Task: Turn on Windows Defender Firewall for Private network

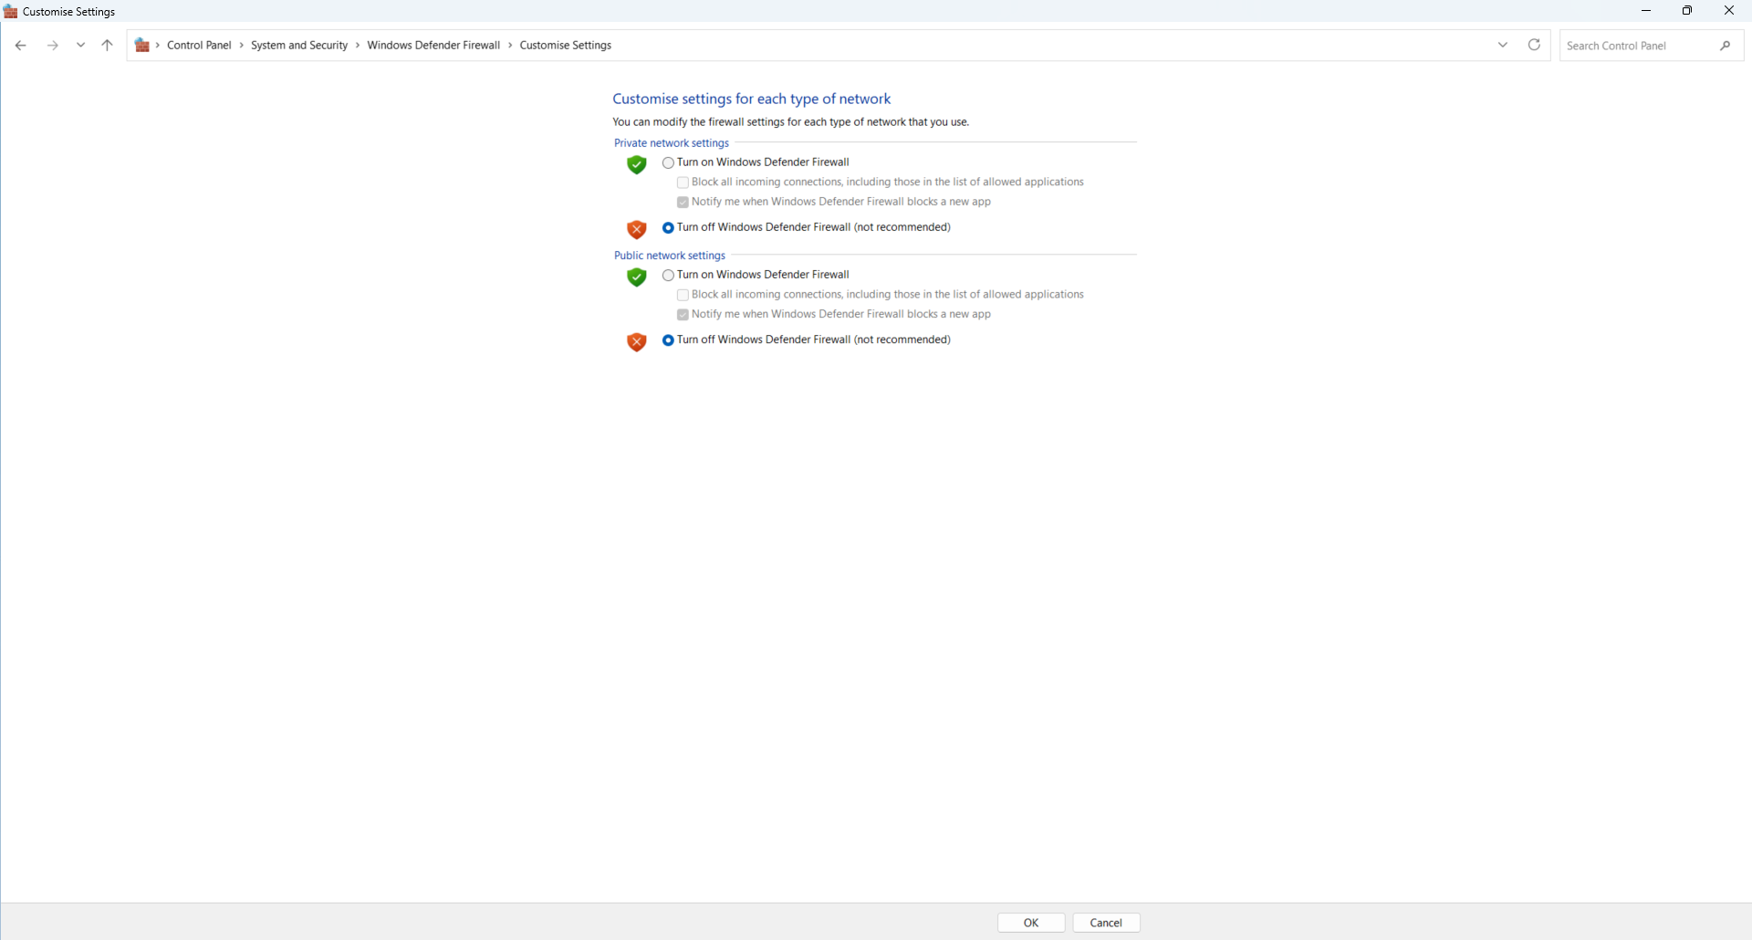Action: (668, 162)
